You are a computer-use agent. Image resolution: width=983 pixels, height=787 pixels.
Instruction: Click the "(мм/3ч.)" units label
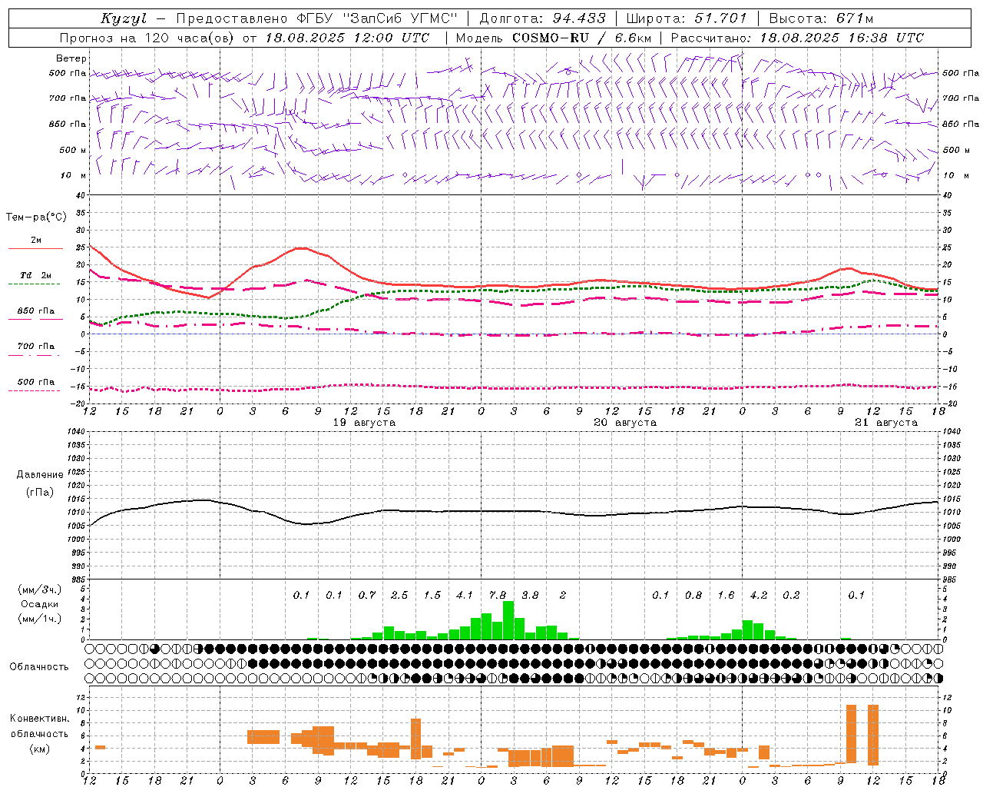point(39,589)
